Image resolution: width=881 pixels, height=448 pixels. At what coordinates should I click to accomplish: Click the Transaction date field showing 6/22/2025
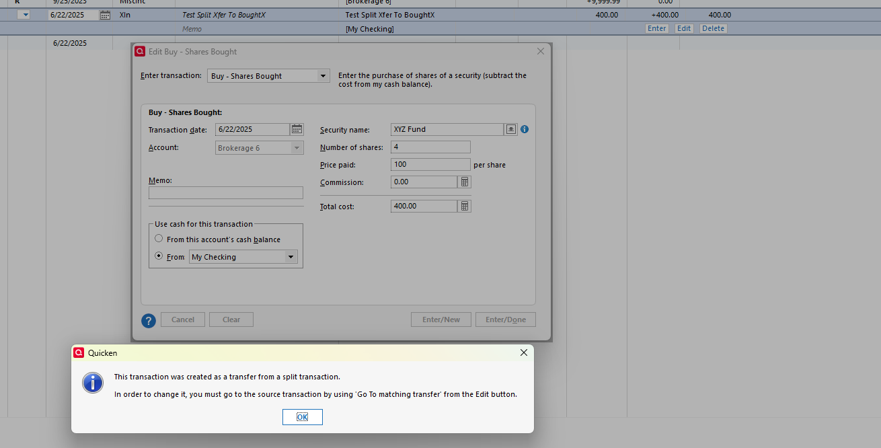[252, 129]
